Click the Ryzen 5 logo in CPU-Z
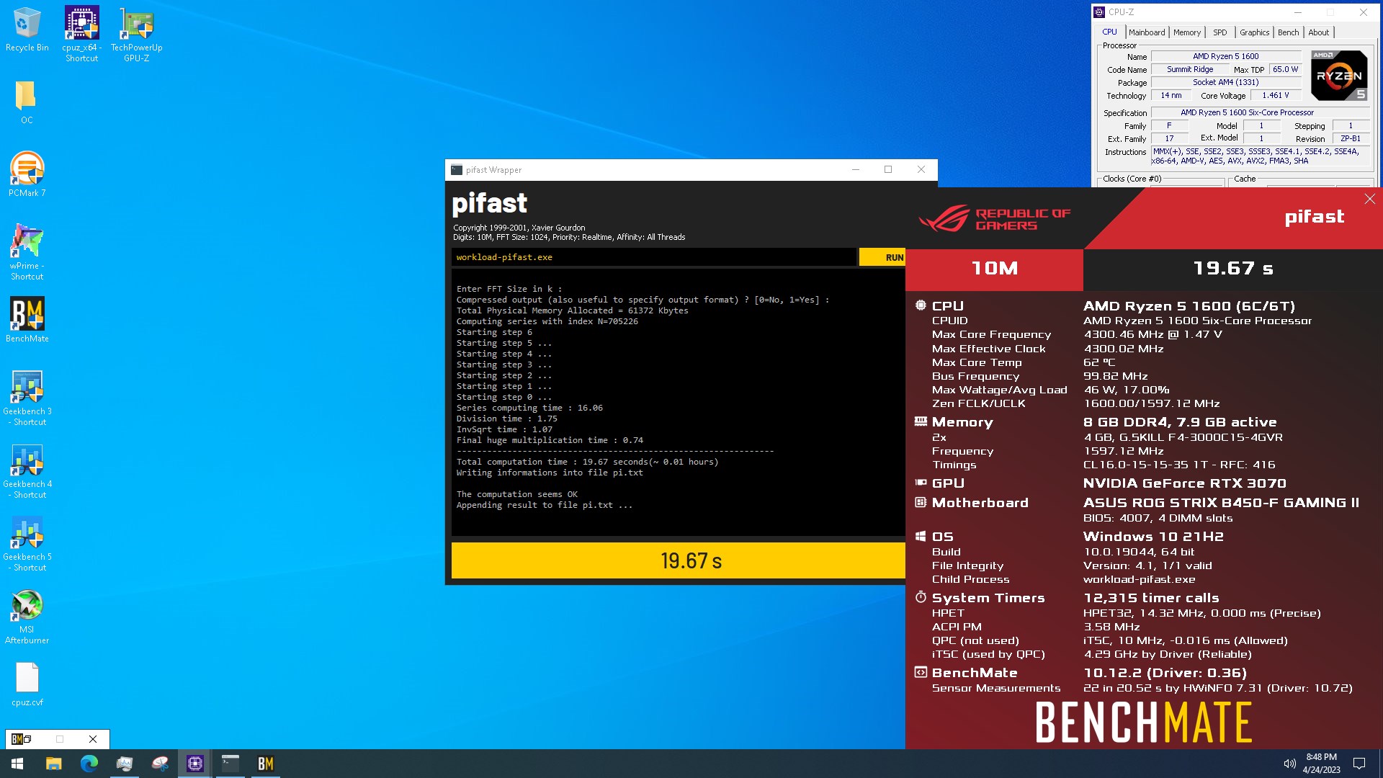Viewport: 1383px width, 778px height. pyautogui.click(x=1339, y=75)
